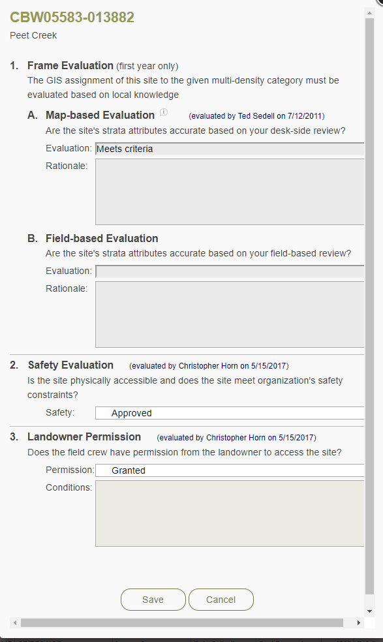This screenshot has width=383, height=642.
Task: Click the Safety Evaluation section heading
Action: (70, 365)
